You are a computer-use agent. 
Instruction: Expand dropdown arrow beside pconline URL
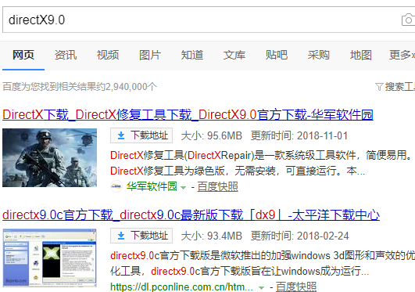coord(261,288)
